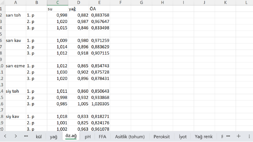Click cell with value 0,933868

[x=100, y=97]
